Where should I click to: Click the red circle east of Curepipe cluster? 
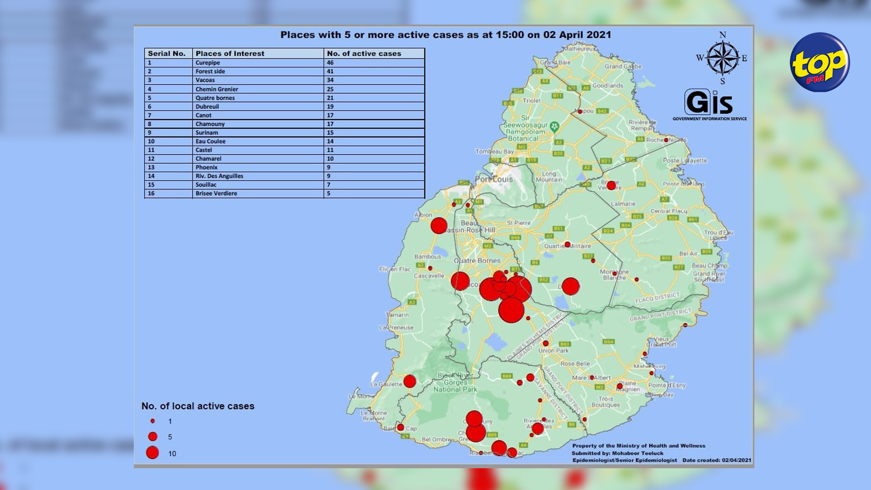click(570, 286)
